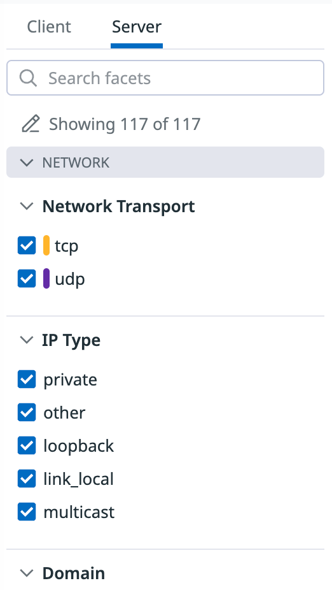The width and height of the screenshot is (332, 590).
Task: Select the Server tab
Action: [137, 27]
